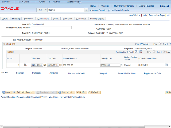Open the Start Date calendar picker
The image size is (171, 128).
pos(45,65)
